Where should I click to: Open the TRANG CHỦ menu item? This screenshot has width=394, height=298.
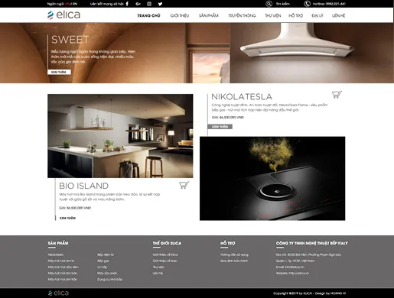pyautogui.click(x=148, y=15)
